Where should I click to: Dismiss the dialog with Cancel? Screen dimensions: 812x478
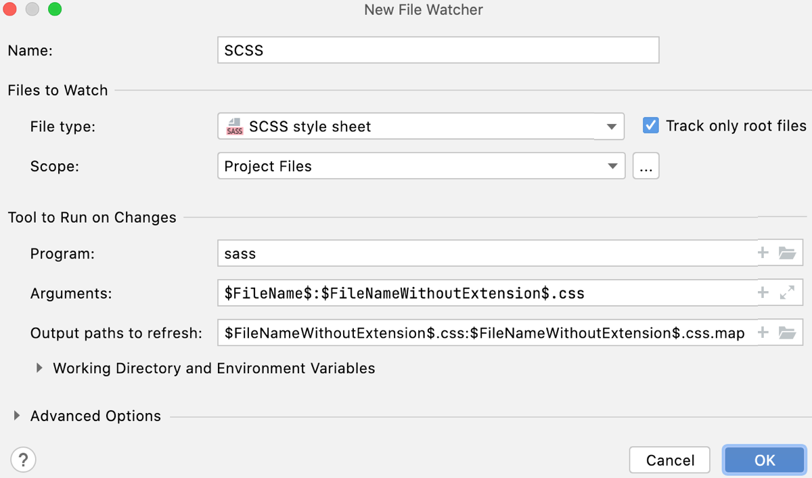(x=669, y=460)
